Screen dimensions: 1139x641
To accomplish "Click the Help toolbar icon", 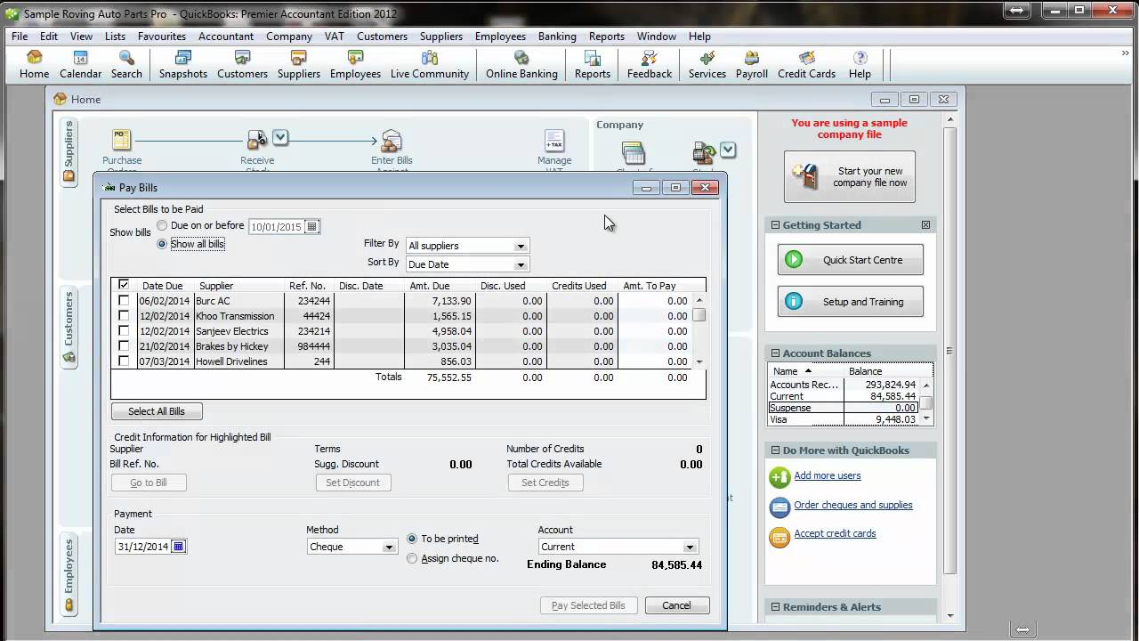I will pyautogui.click(x=860, y=65).
